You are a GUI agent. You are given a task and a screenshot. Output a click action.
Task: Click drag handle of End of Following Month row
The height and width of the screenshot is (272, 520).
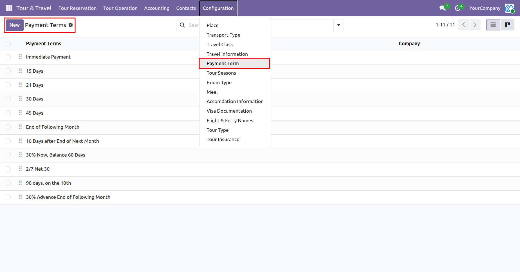(20, 127)
